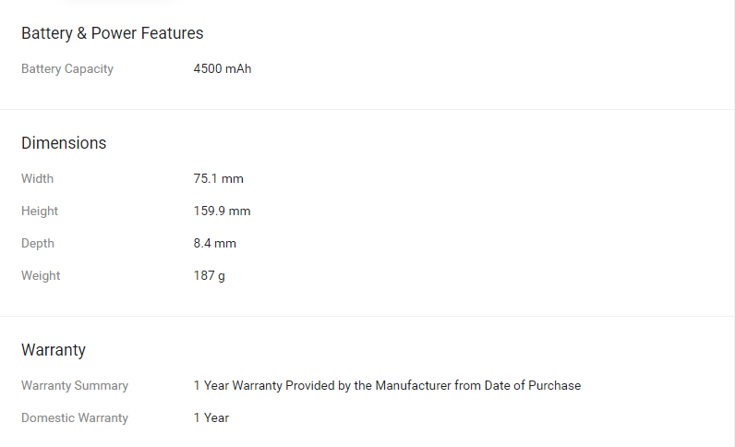Viewport: 735px width, 447px height.
Task: Select the 75.1 mm width value
Action: tap(219, 178)
